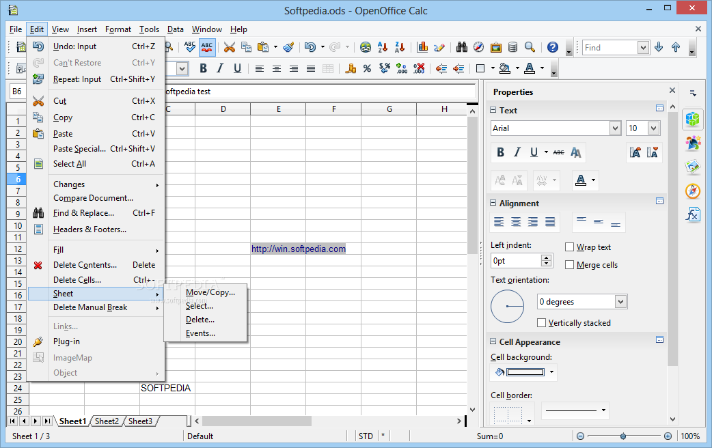The width and height of the screenshot is (712, 448).
Task: Decrease indent toolbar icon
Action: click(441, 68)
